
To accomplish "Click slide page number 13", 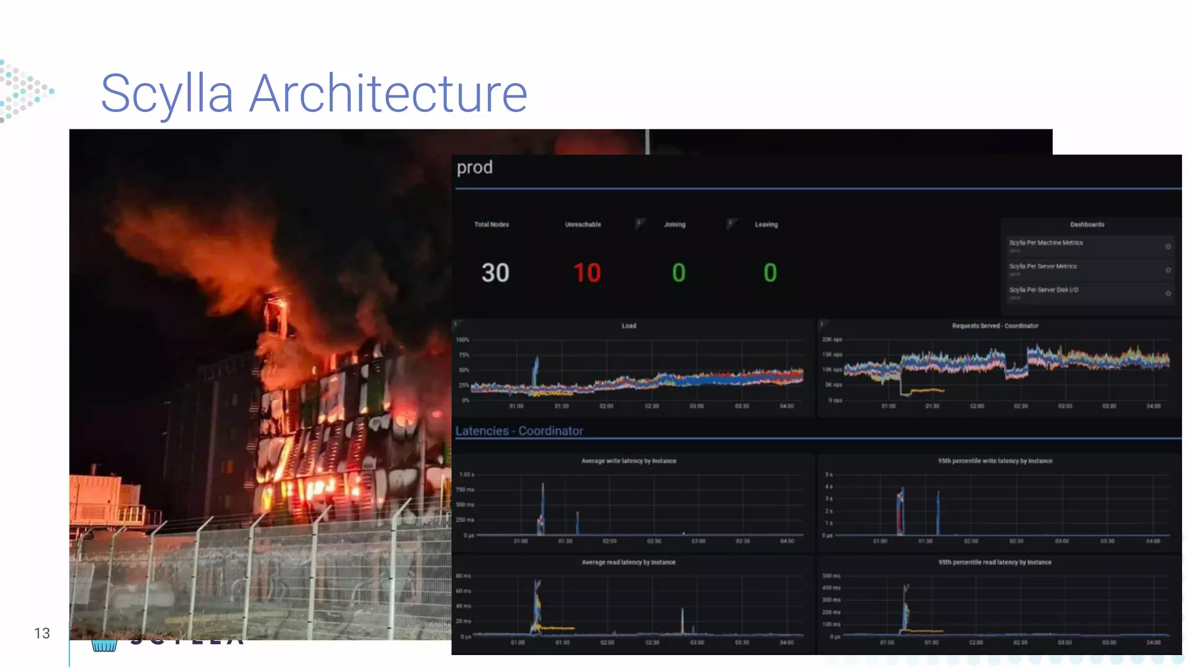I will click(x=42, y=633).
